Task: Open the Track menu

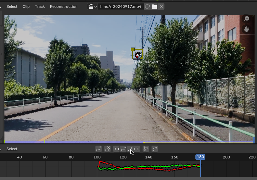Action: coord(40,7)
